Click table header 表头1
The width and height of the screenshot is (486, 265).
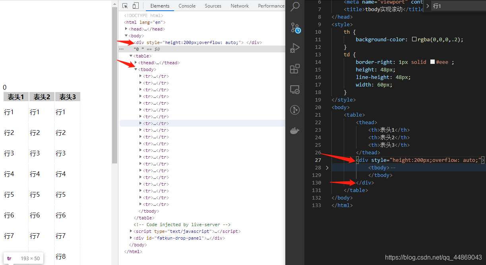(16, 97)
